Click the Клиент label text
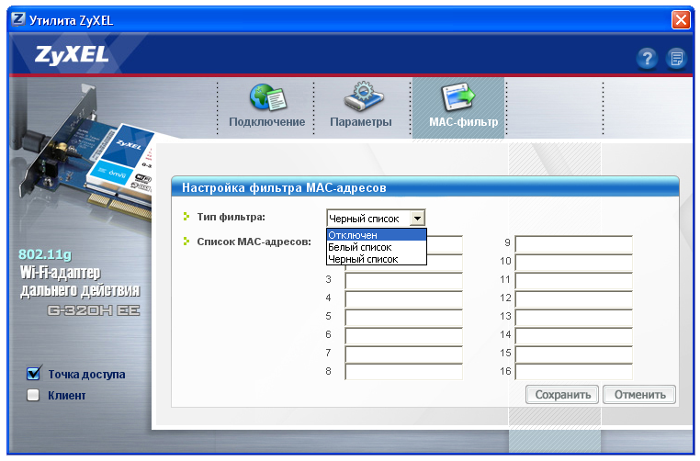700x461 pixels. click(66, 396)
